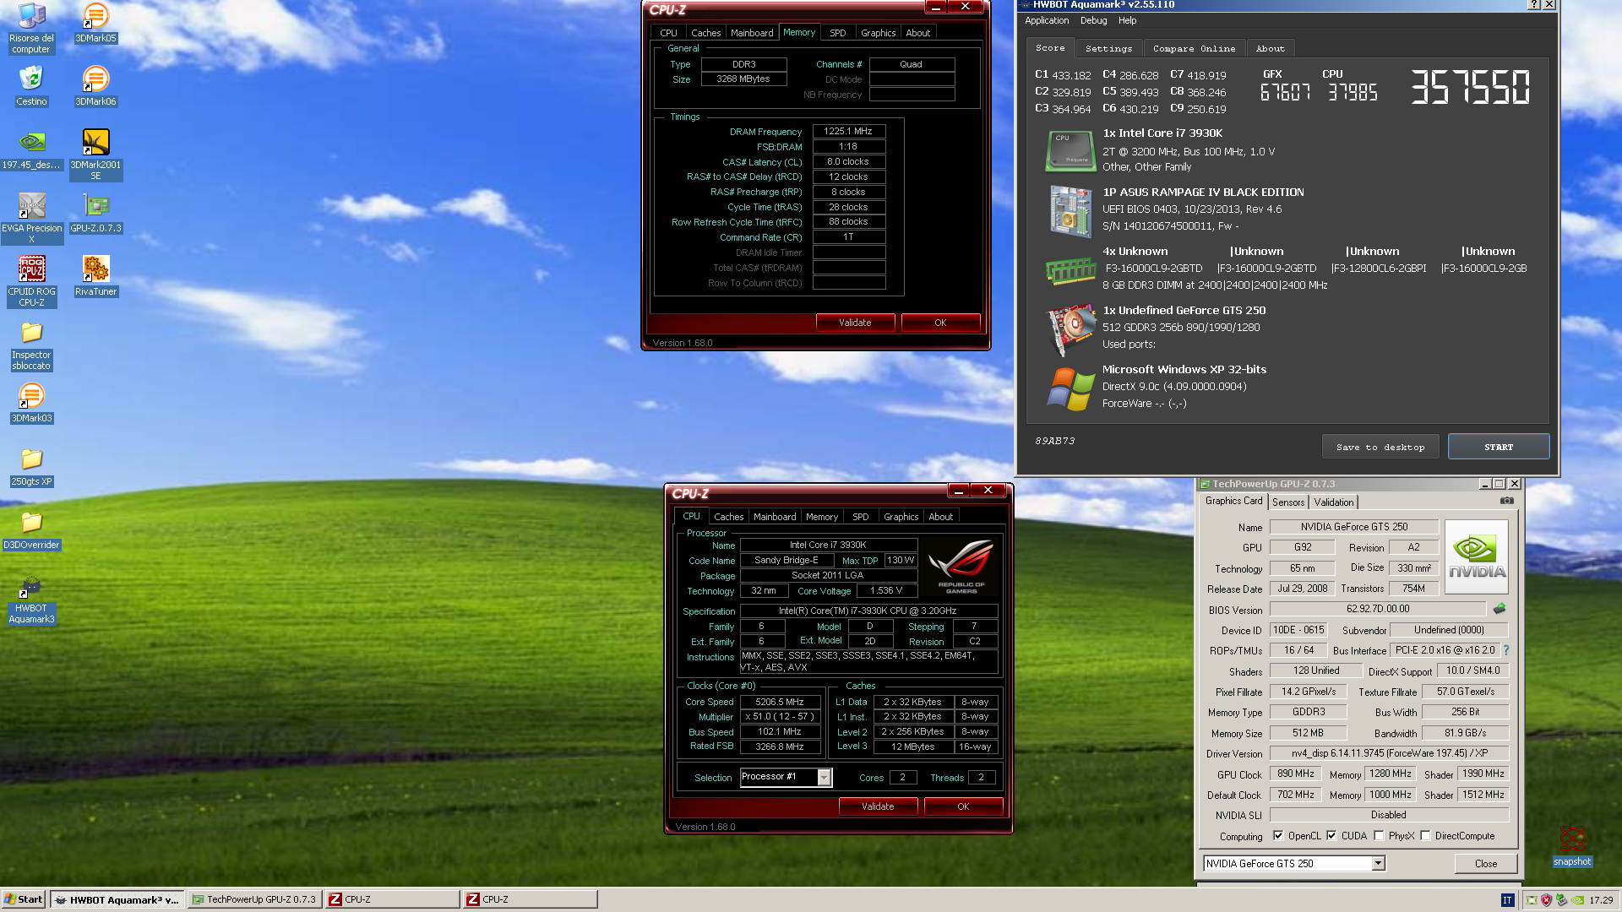1622x912 pixels.
Task: Open Graphics tab in top CPU-Z window
Action: tap(878, 33)
